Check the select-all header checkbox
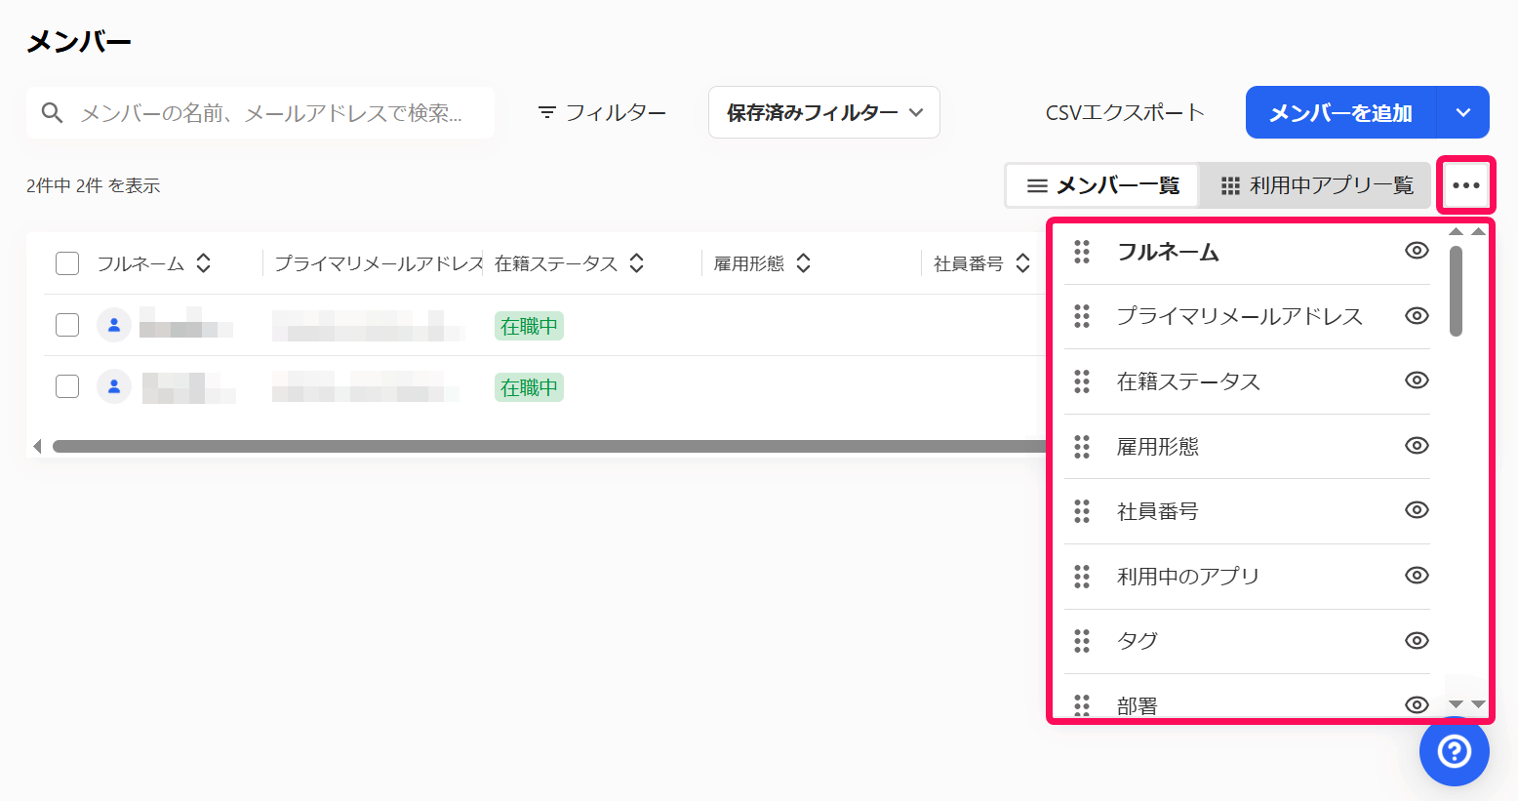This screenshot has height=801, width=1518. [x=67, y=263]
